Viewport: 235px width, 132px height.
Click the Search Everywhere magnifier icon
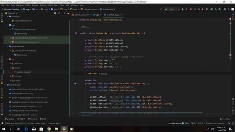(228, 9)
